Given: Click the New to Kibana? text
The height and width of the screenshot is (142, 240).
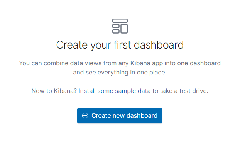Looking at the screenshot, I should click(x=54, y=91).
